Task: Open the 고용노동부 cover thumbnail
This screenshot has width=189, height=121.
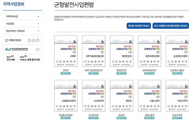Action: click(x=149, y=96)
